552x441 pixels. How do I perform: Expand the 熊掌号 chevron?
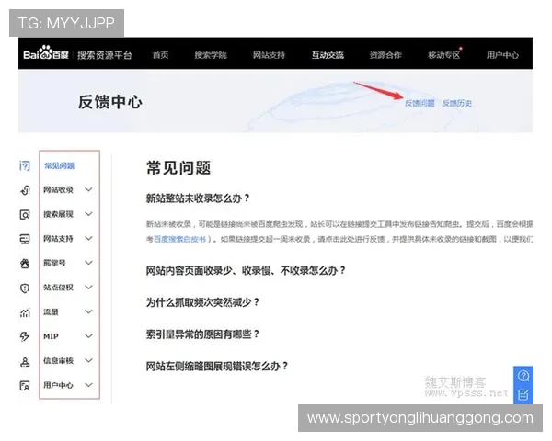coord(88,263)
